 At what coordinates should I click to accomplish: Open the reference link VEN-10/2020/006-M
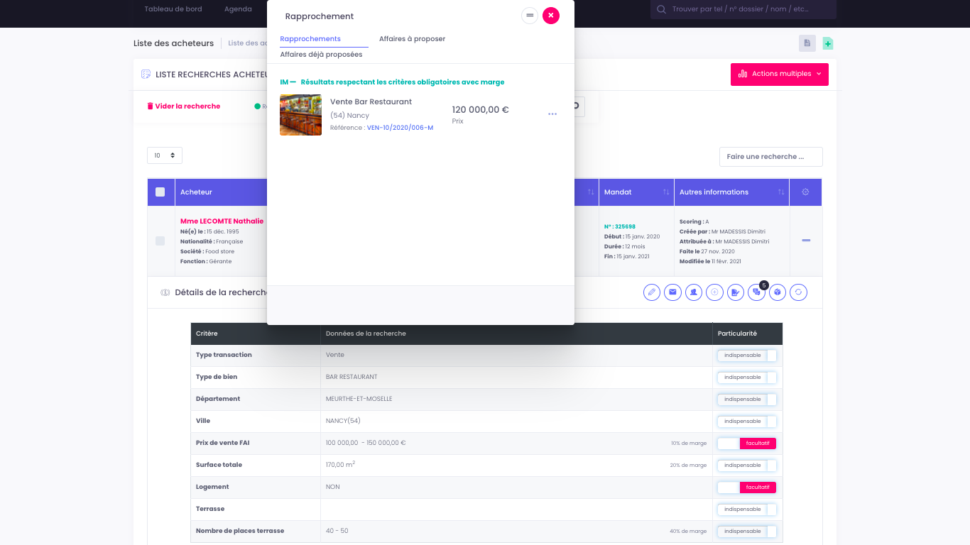pyautogui.click(x=400, y=127)
